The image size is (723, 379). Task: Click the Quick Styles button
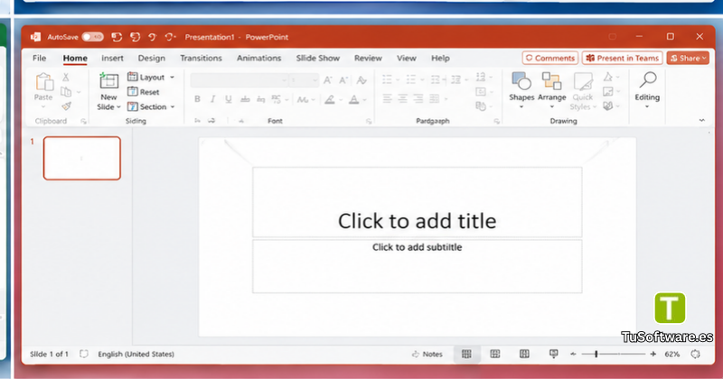(583, 91)
